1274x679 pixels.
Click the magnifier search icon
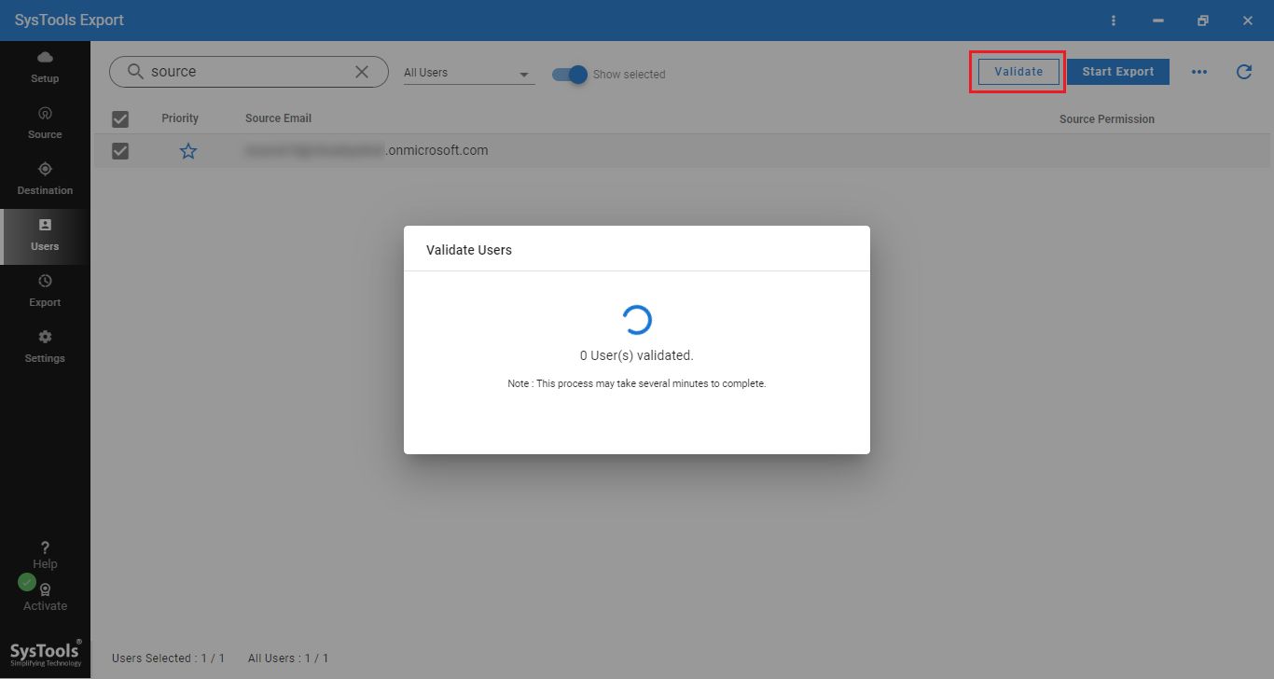coord(136,72)
